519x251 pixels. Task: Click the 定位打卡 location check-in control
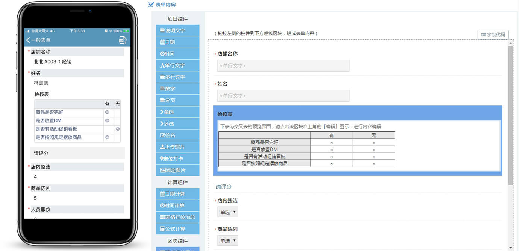178,158
